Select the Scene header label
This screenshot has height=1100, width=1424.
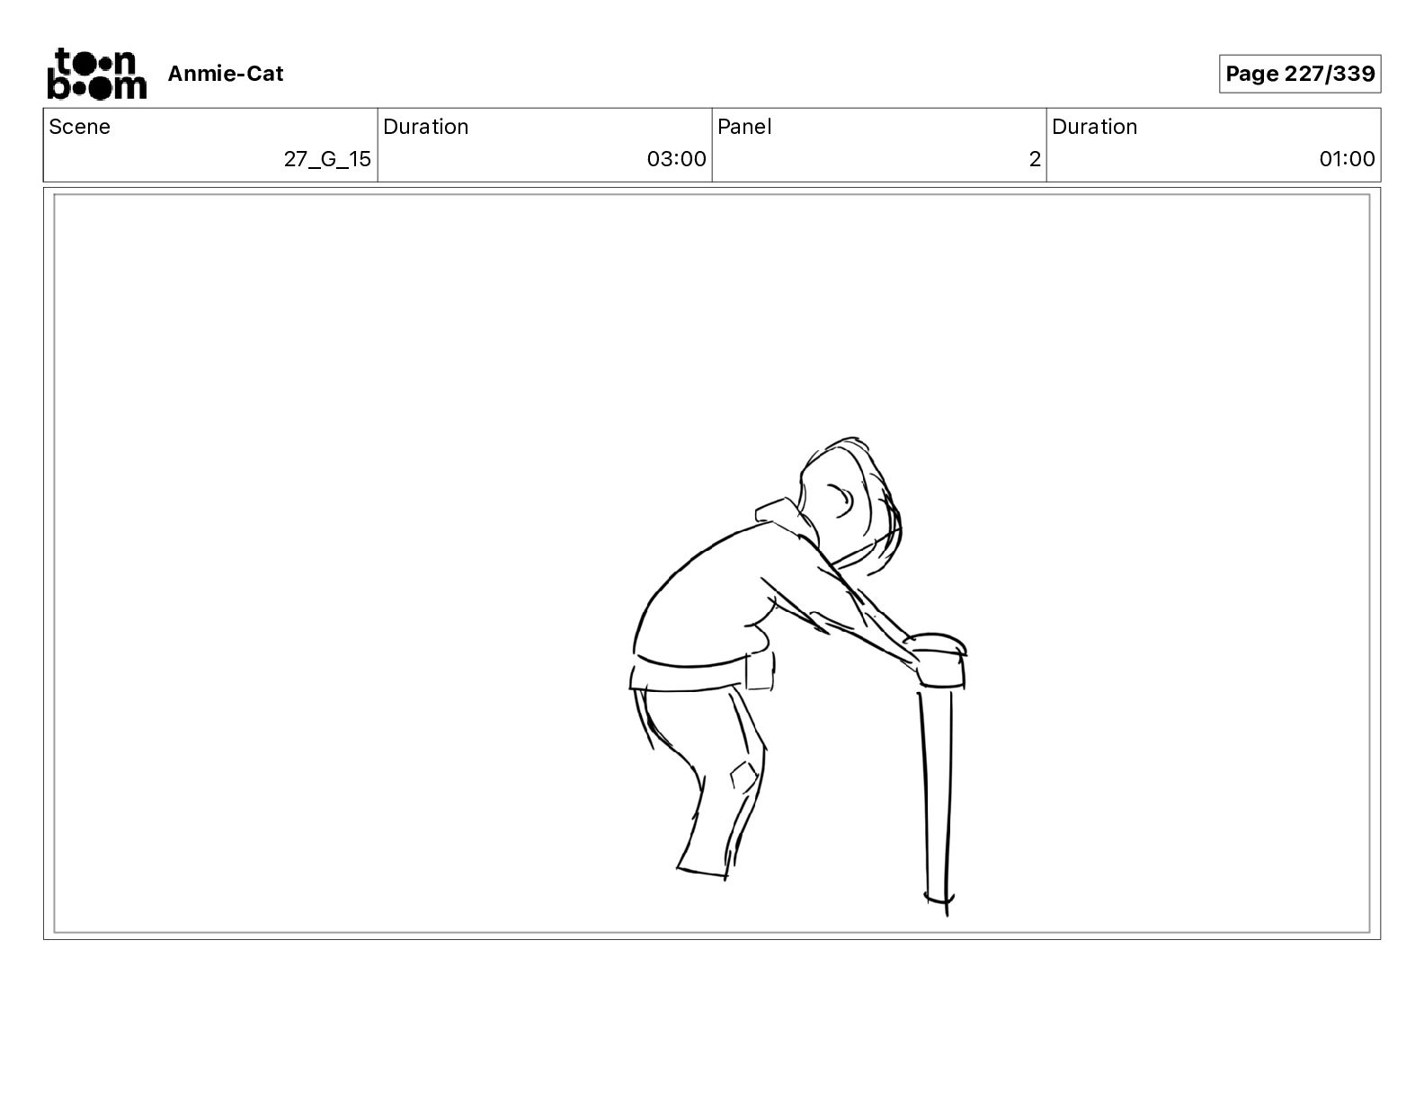click(80, 127)
